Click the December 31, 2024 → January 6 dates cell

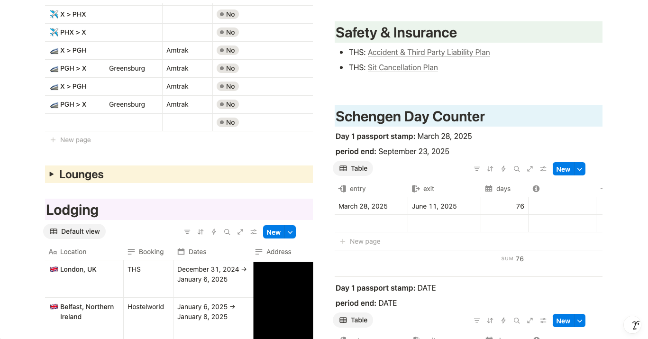pos(212,279)
